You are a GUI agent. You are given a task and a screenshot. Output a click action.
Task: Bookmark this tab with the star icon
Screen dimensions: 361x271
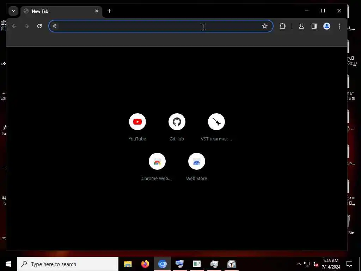pyautogui.click(x=265, y=26)
